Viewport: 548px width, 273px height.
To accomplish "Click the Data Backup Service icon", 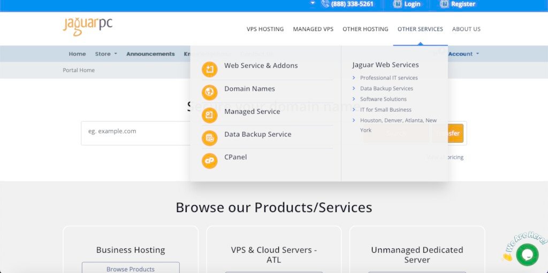I will pyautogui.click(x=209, y=138).
